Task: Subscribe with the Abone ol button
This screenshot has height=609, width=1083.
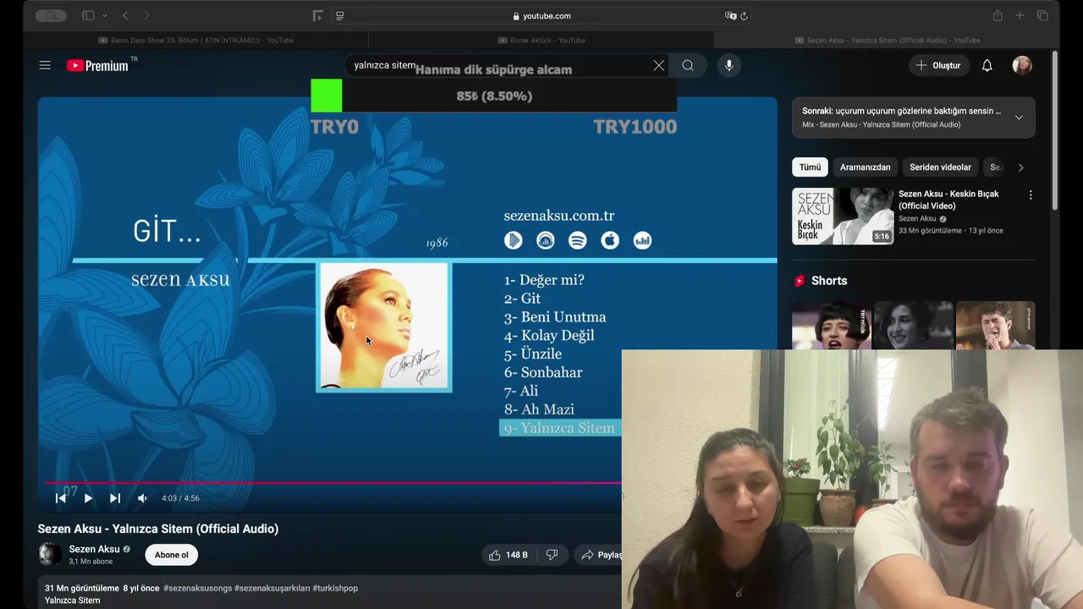Action: [x=171, y=555]
